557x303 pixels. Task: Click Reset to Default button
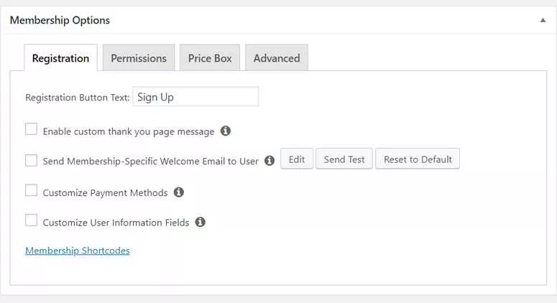pyautogui.click(x=418, y=159)
